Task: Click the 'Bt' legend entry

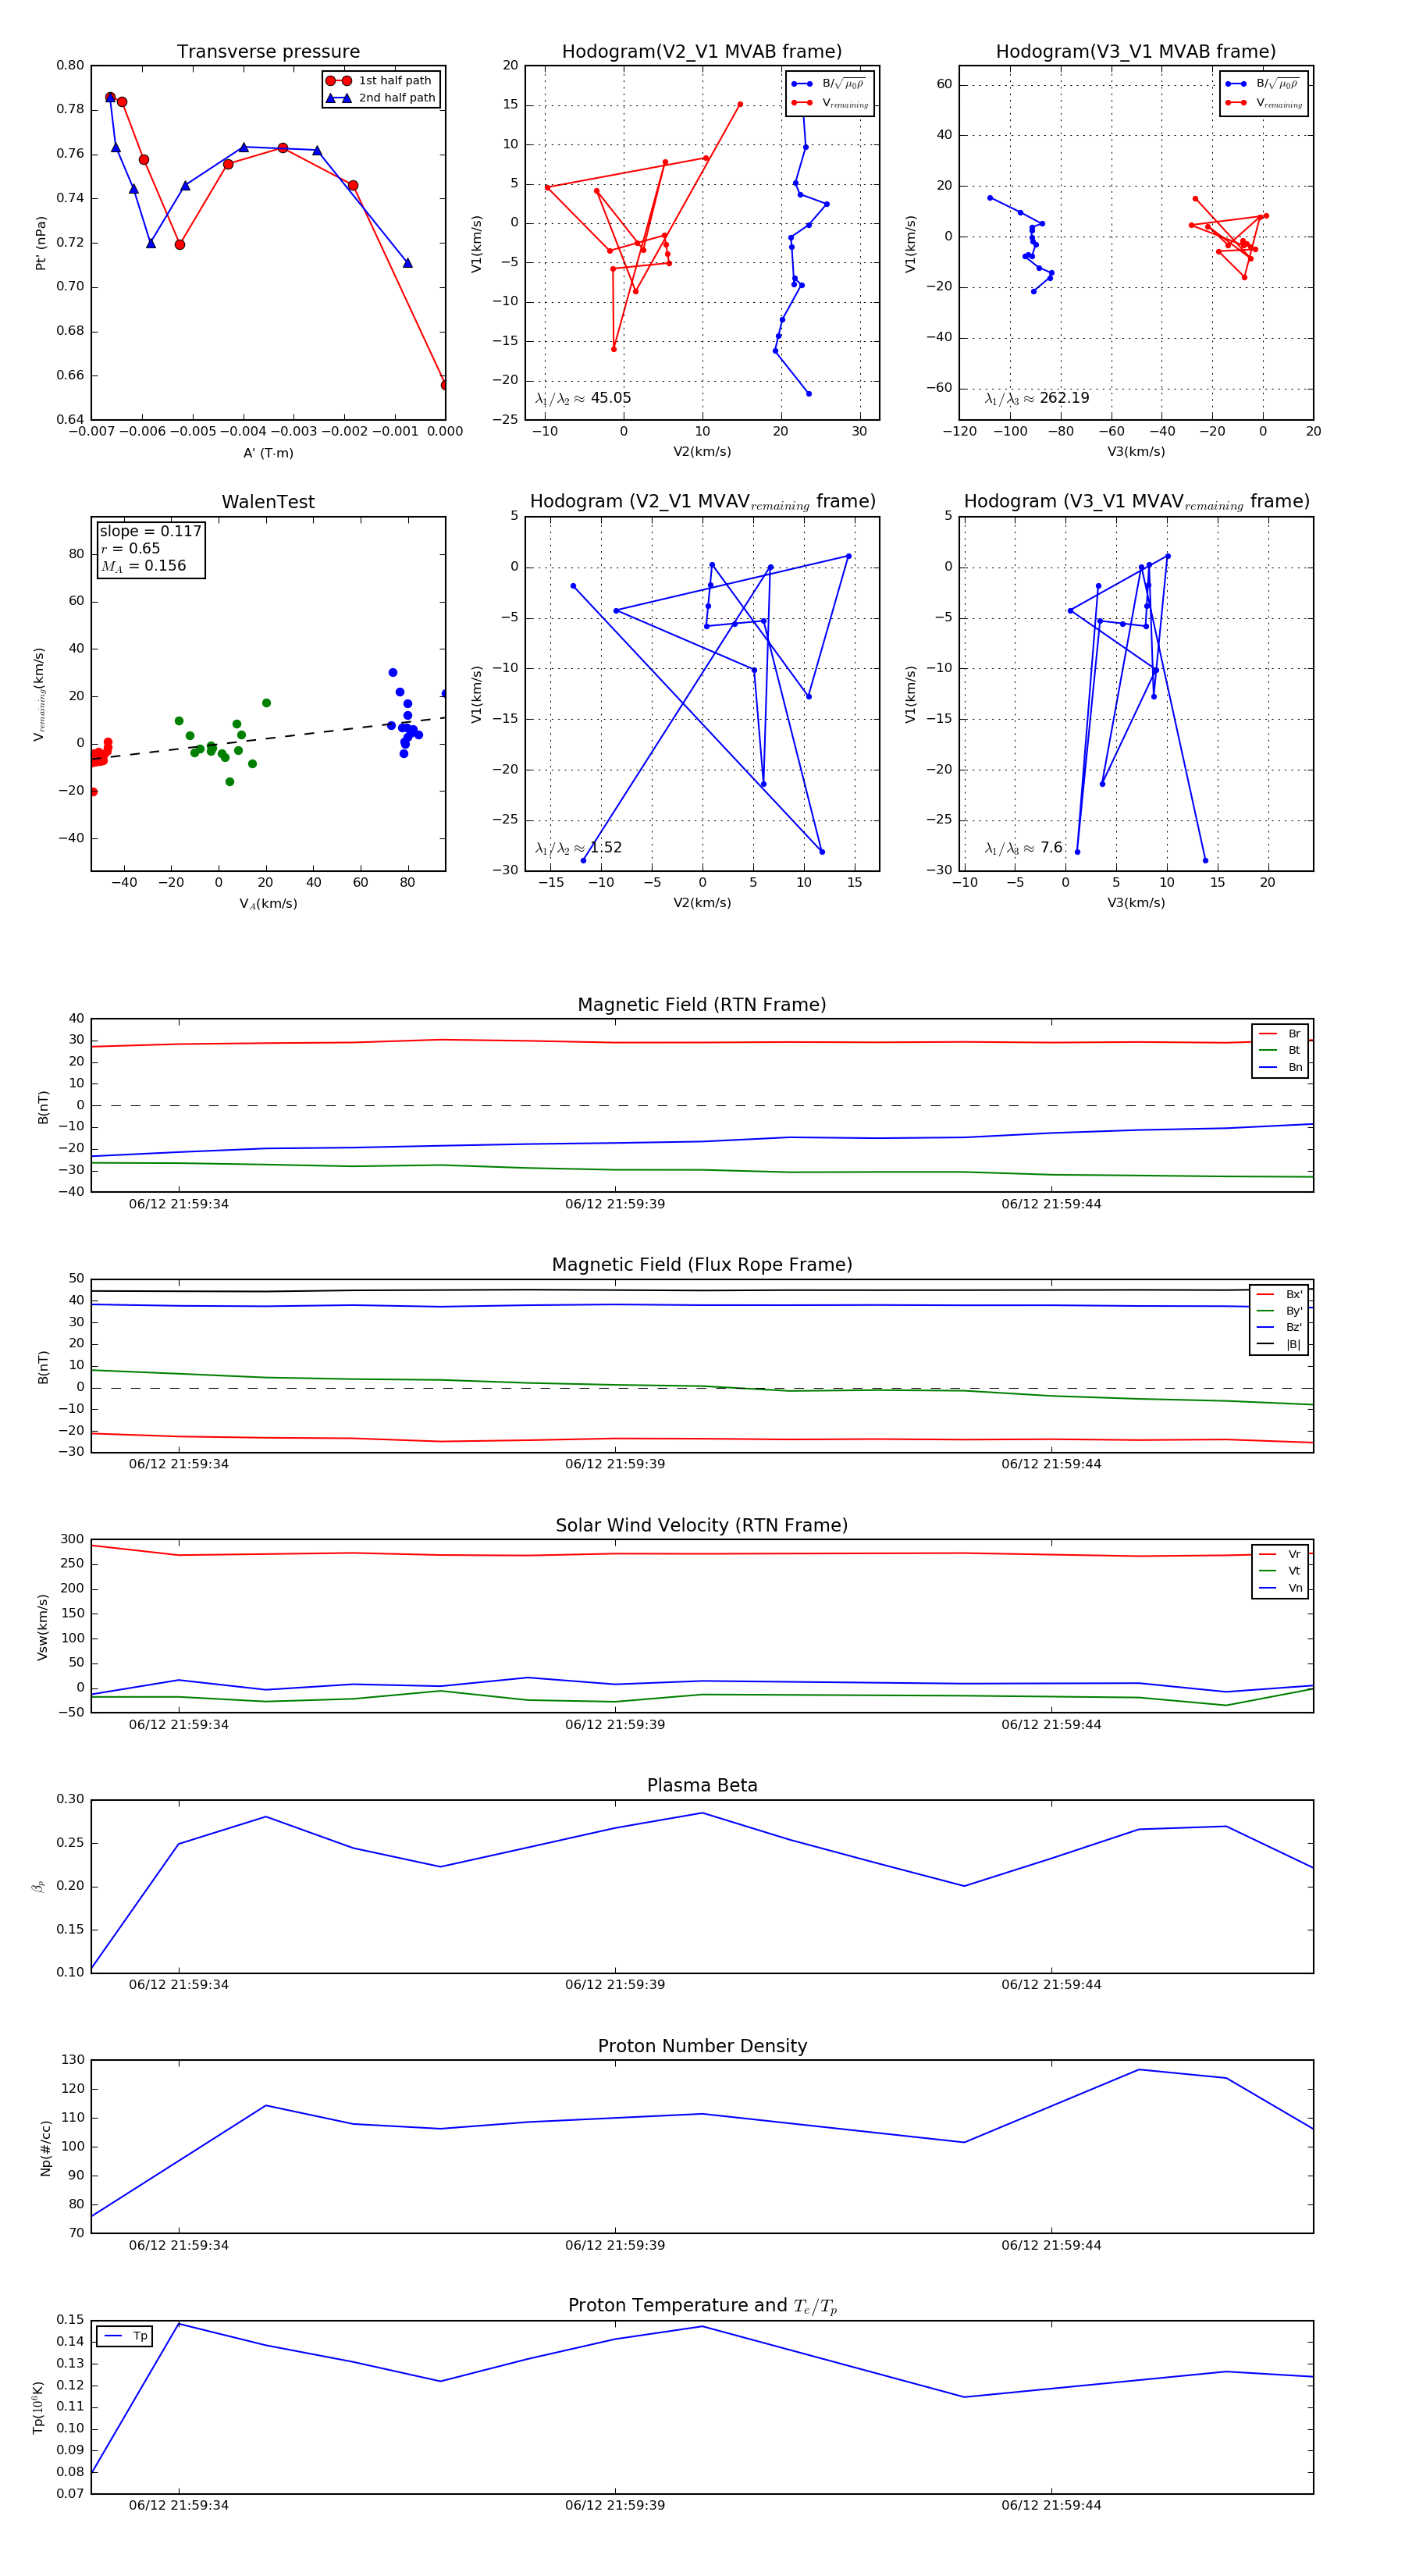Action: 1281,1051
